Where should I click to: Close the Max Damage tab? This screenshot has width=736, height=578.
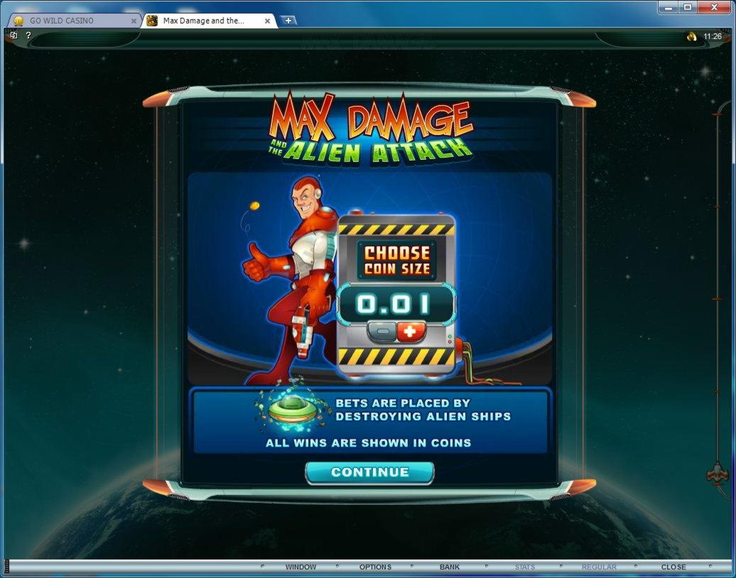tap(268, 21)
